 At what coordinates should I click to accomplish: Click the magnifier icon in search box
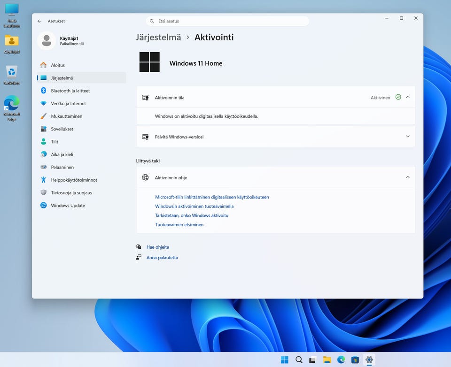152,21
